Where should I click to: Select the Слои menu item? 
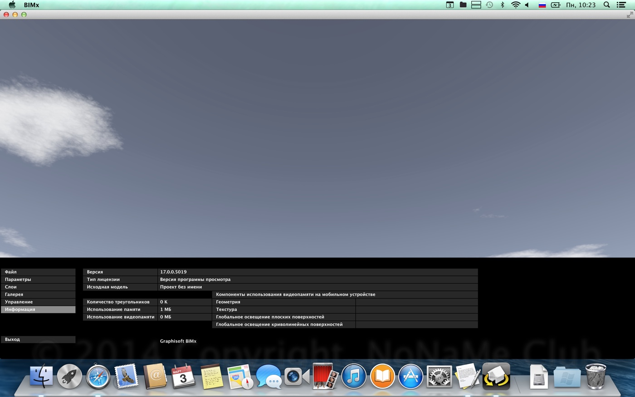point(38,287)
